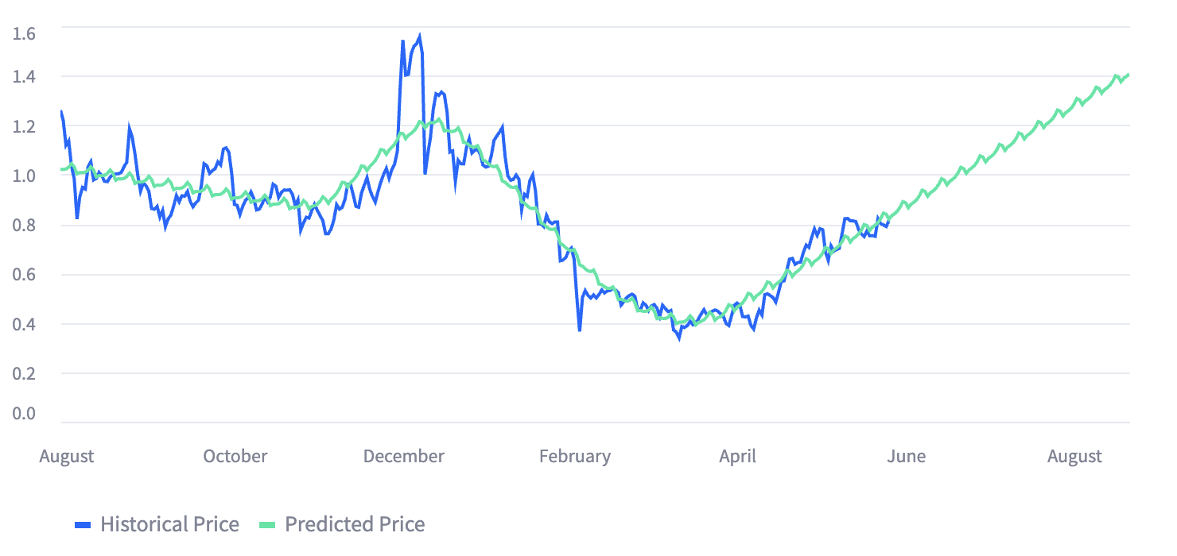
Task: Click the August label following June
Action: [1074, 456]
